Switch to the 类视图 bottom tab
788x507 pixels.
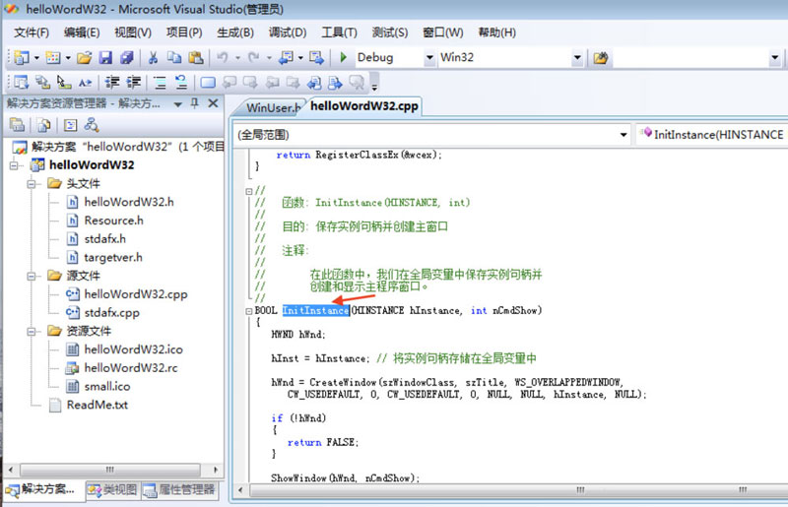pos(113,489)
